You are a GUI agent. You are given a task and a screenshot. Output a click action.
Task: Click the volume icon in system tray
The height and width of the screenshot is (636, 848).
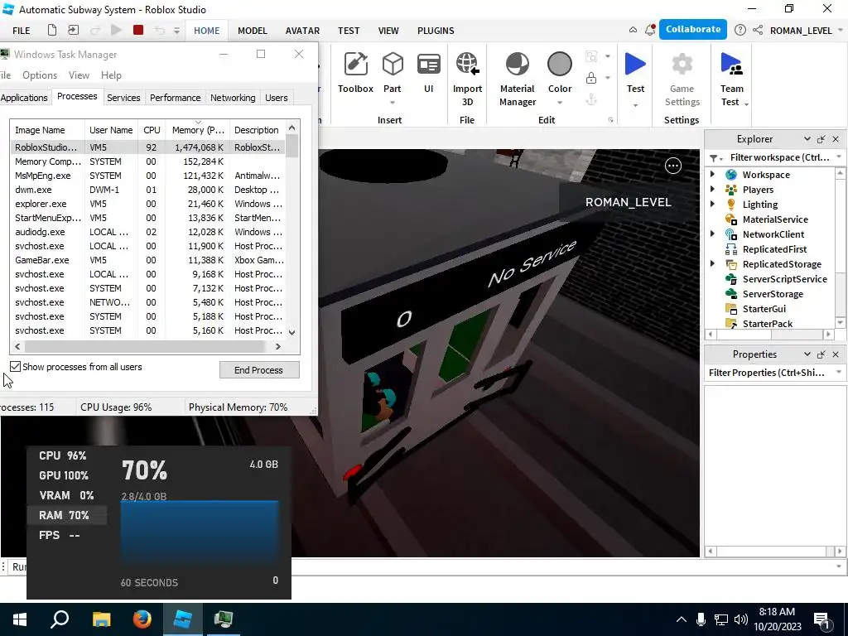741,619
